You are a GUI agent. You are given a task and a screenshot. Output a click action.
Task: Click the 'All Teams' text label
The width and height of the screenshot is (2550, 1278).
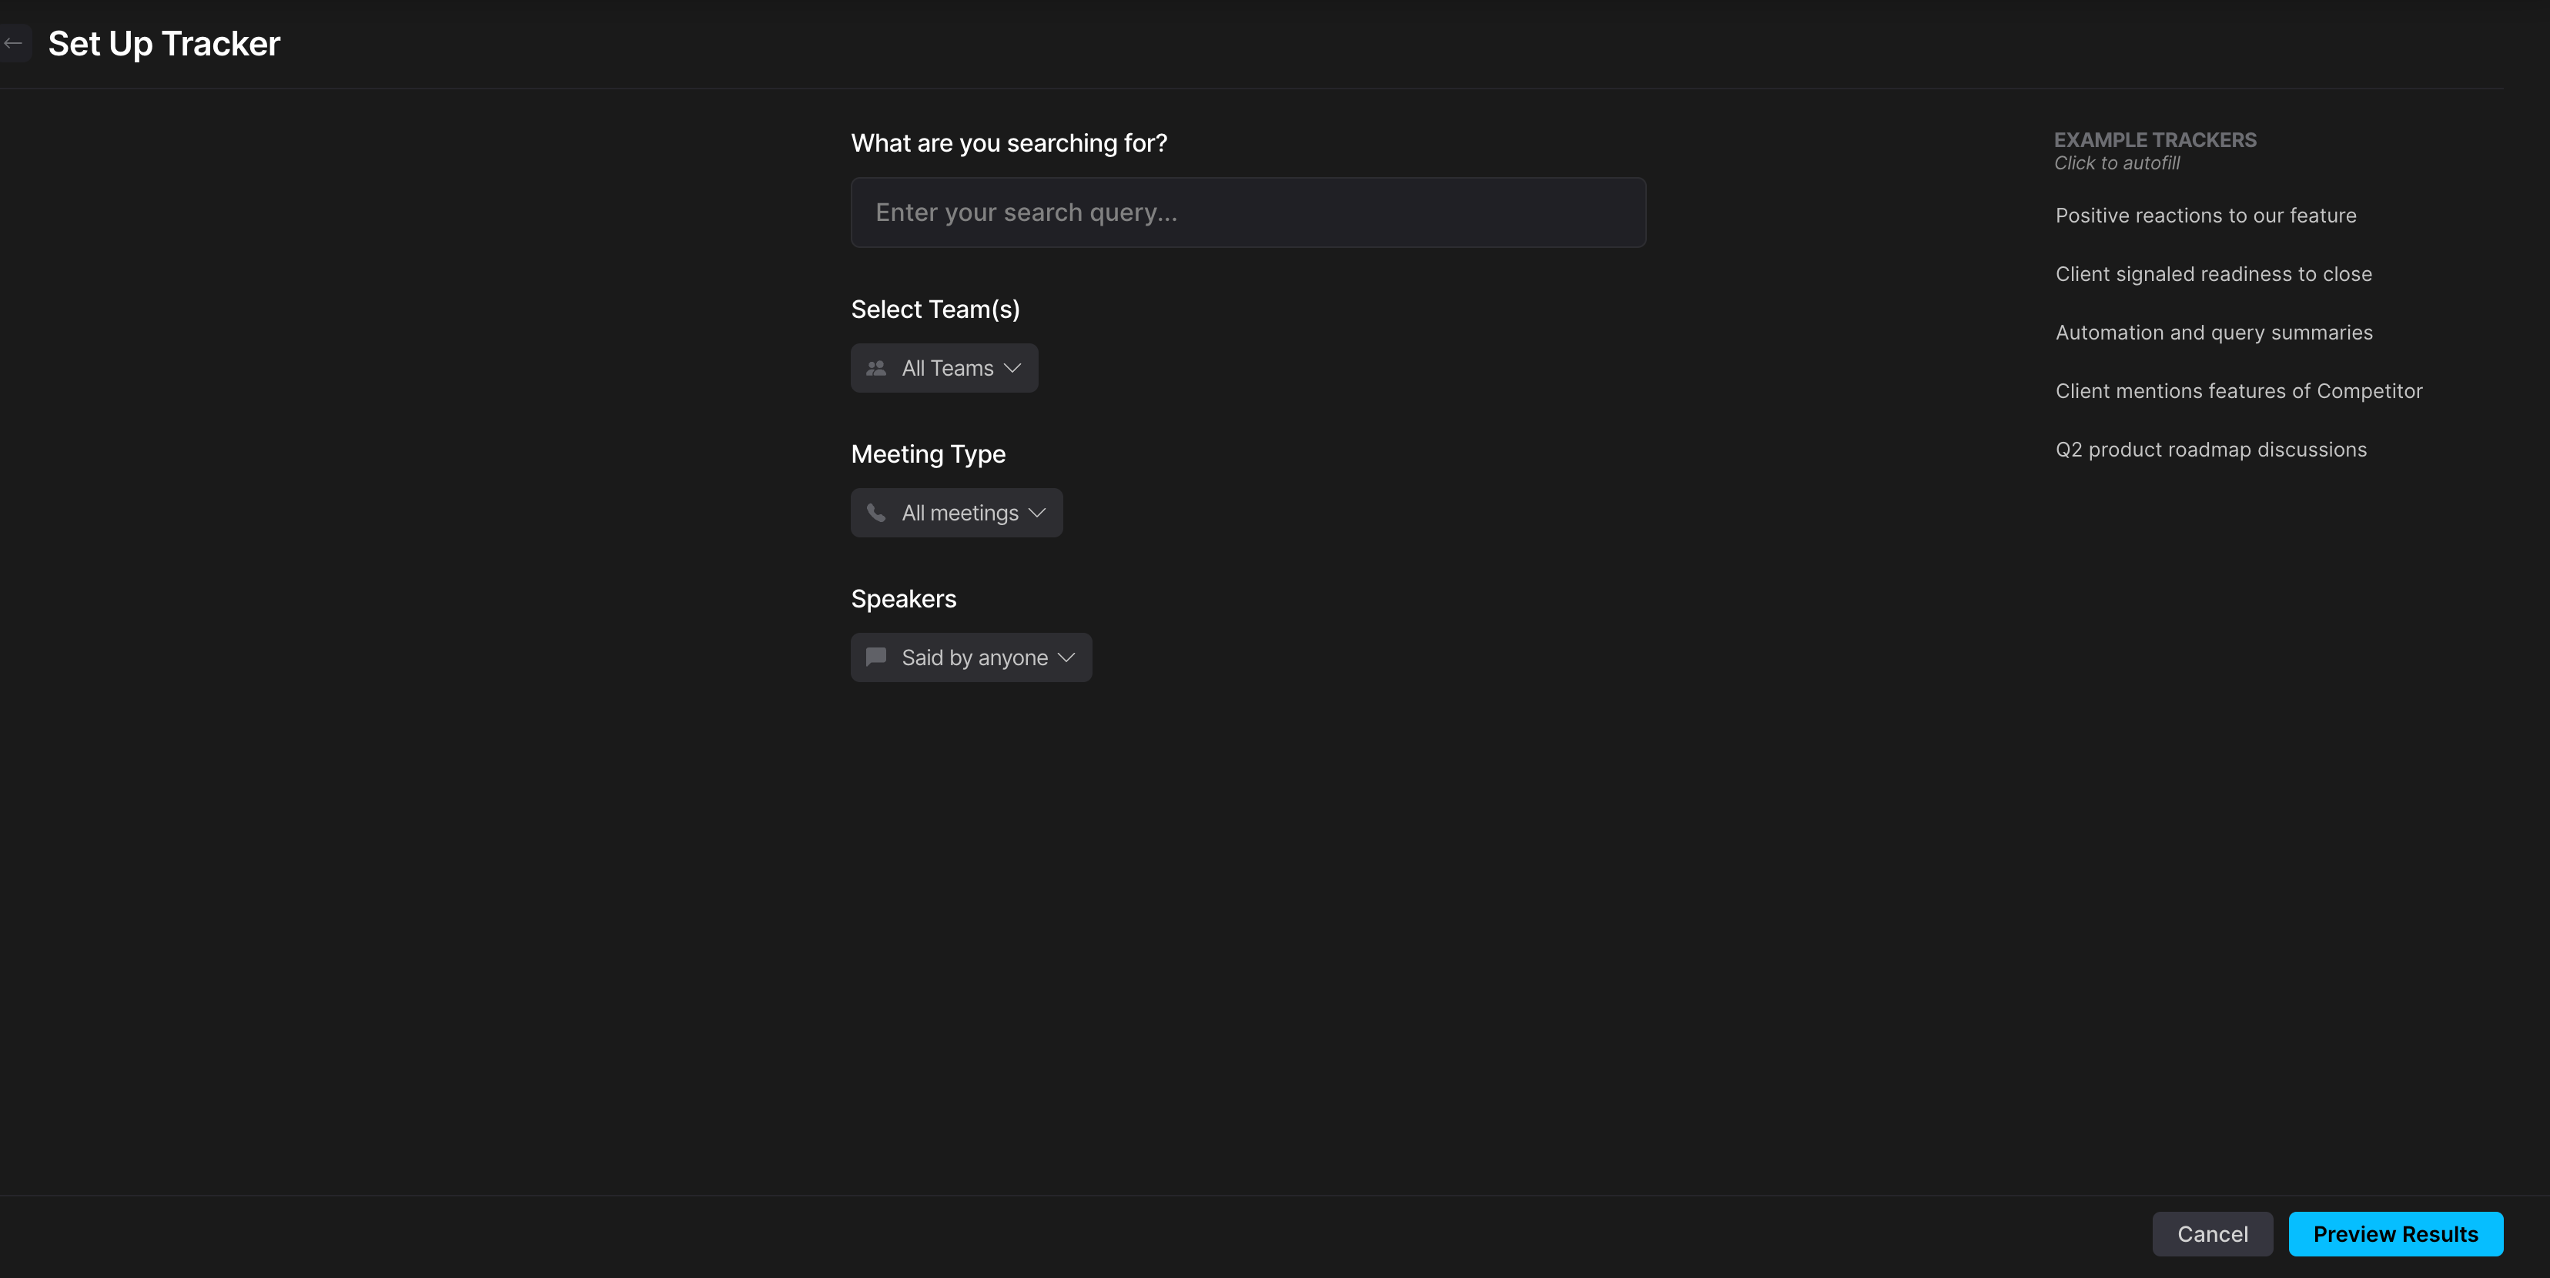tap(947, 368)
